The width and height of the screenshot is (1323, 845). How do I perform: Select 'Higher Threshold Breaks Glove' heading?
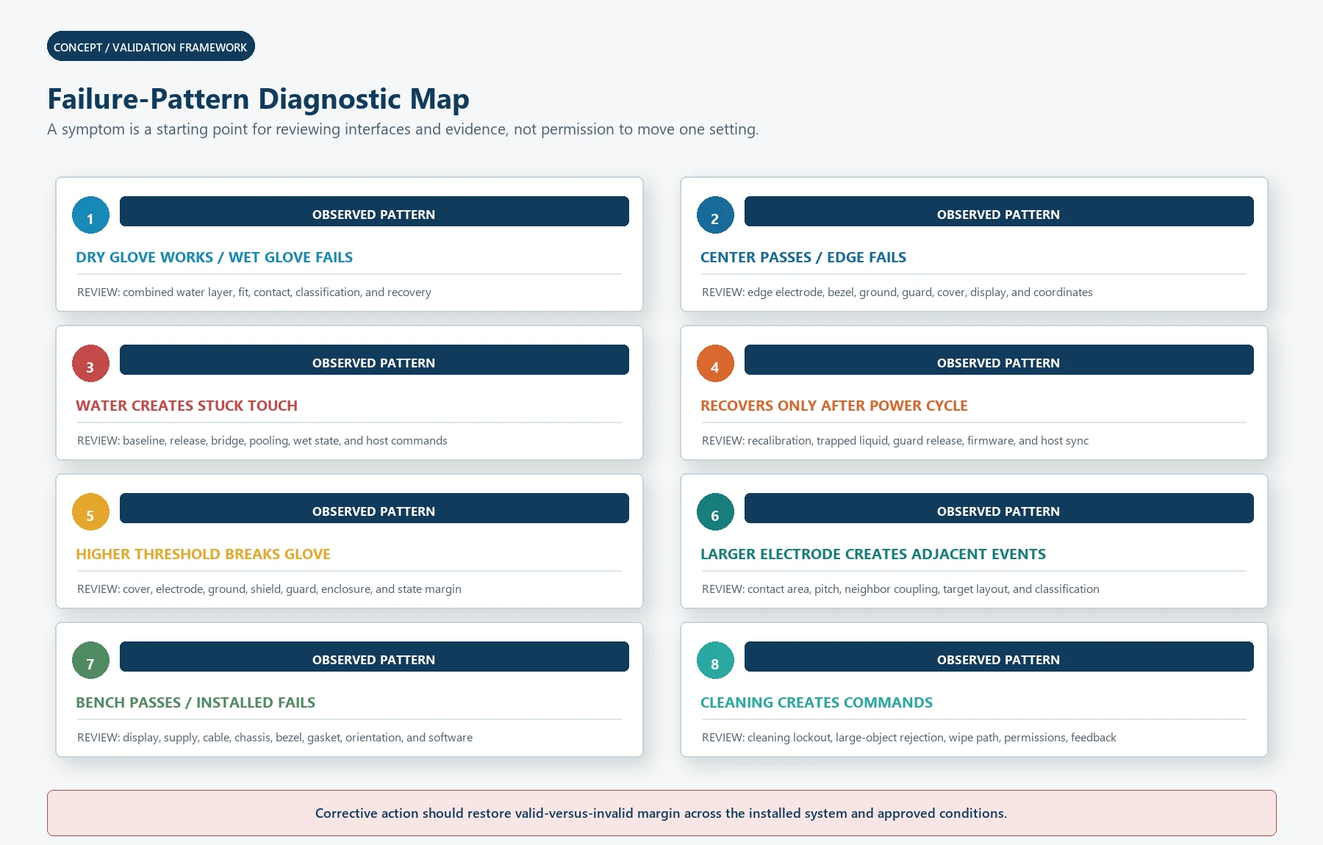pyautogui.click(x=204, y=554)
